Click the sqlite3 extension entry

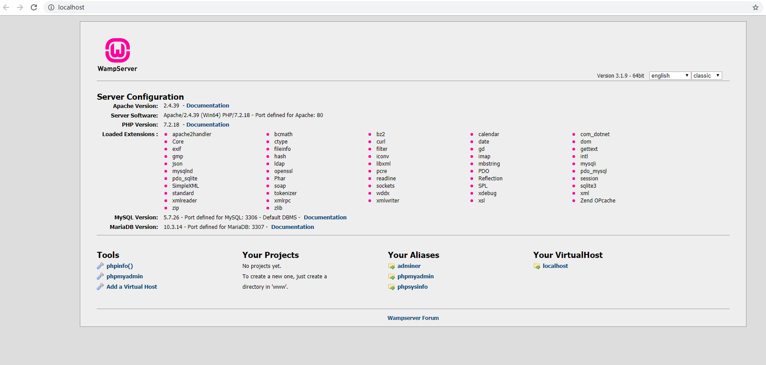pyautogui.click(x=588, y=186)
